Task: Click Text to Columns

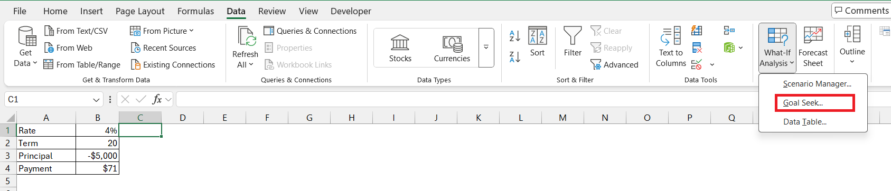Action: 671,47
